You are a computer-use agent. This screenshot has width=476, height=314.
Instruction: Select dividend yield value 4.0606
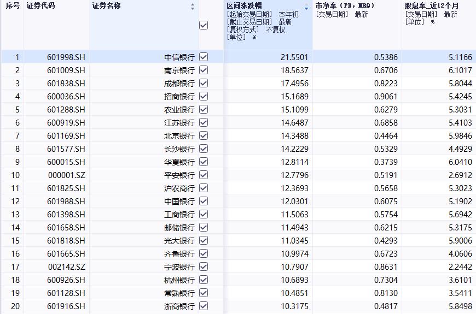[460, 254]
